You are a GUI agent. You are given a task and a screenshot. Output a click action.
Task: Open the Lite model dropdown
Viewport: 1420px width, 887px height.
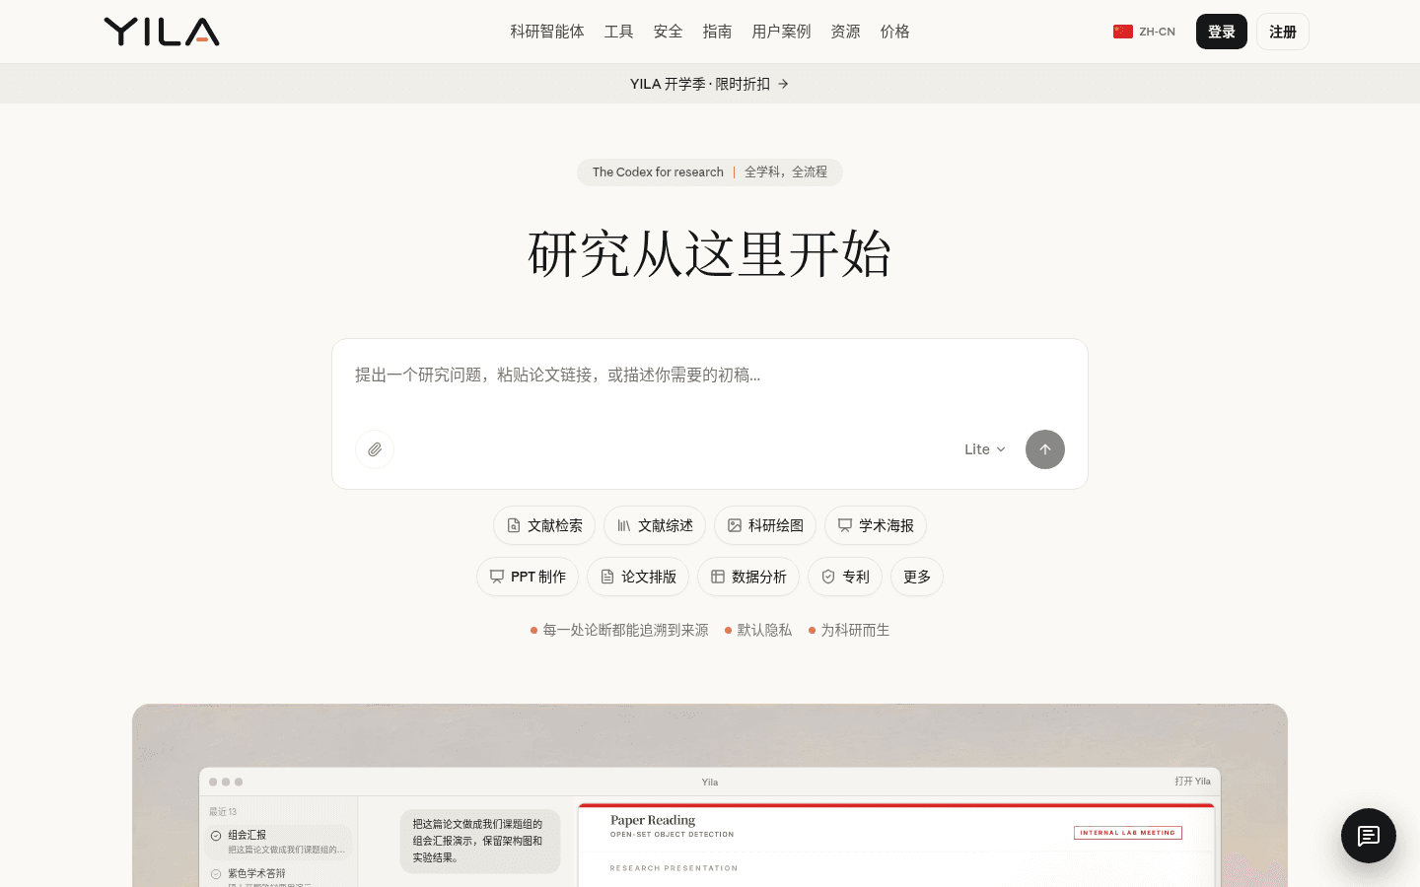click(985, 449)
